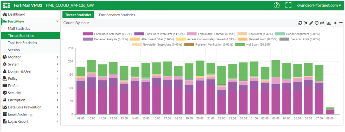Screen dimensions: 345x132
Task: Open the cwindsor@fortinet.com account dropdown
Action: (x=319, y=5)
